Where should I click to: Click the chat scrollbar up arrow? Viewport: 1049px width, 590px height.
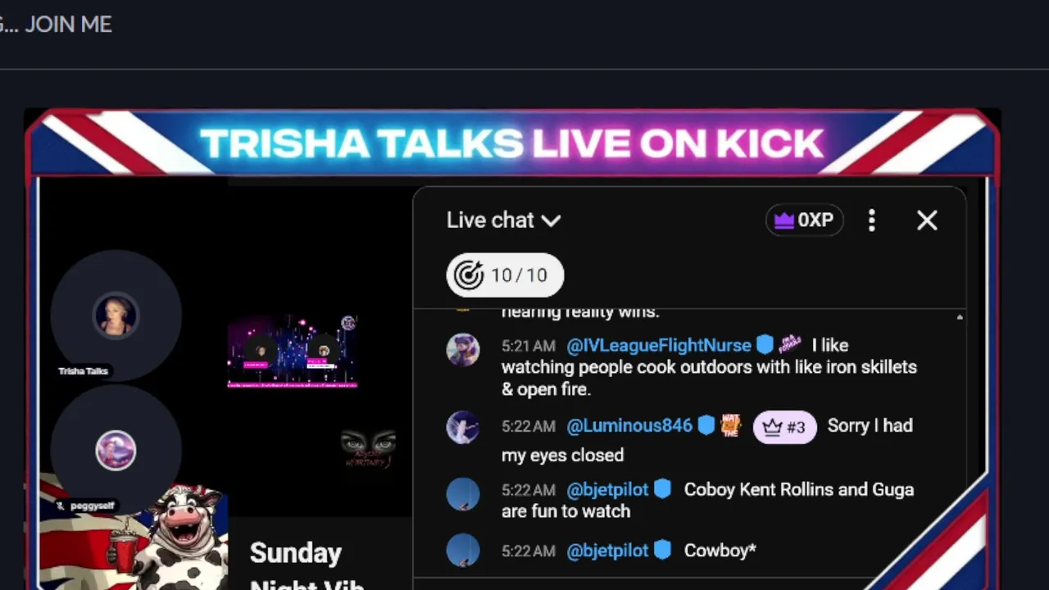coord(960,317)
